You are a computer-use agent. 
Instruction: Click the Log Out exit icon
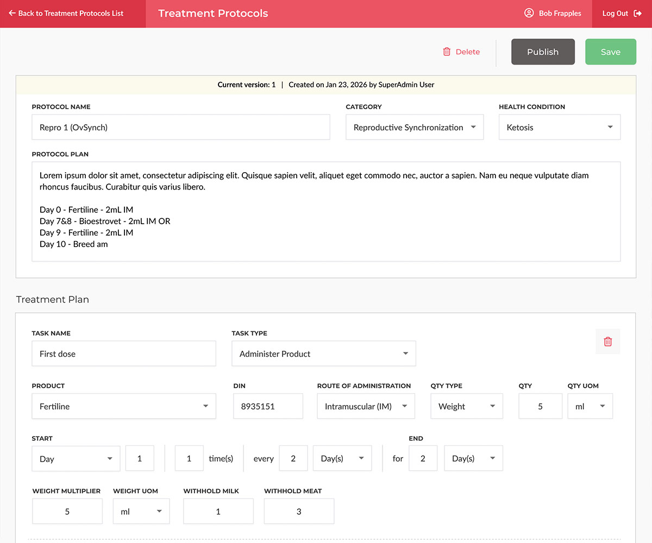coord(638,14)
